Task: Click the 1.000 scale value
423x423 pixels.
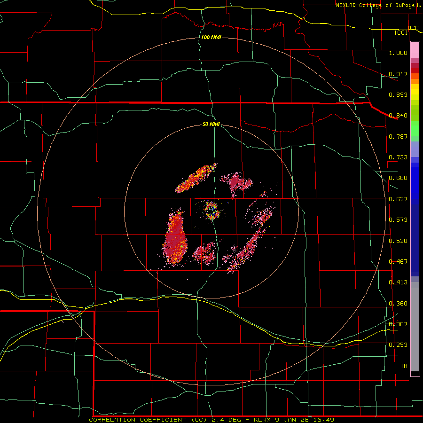Action: coord(398,53)
